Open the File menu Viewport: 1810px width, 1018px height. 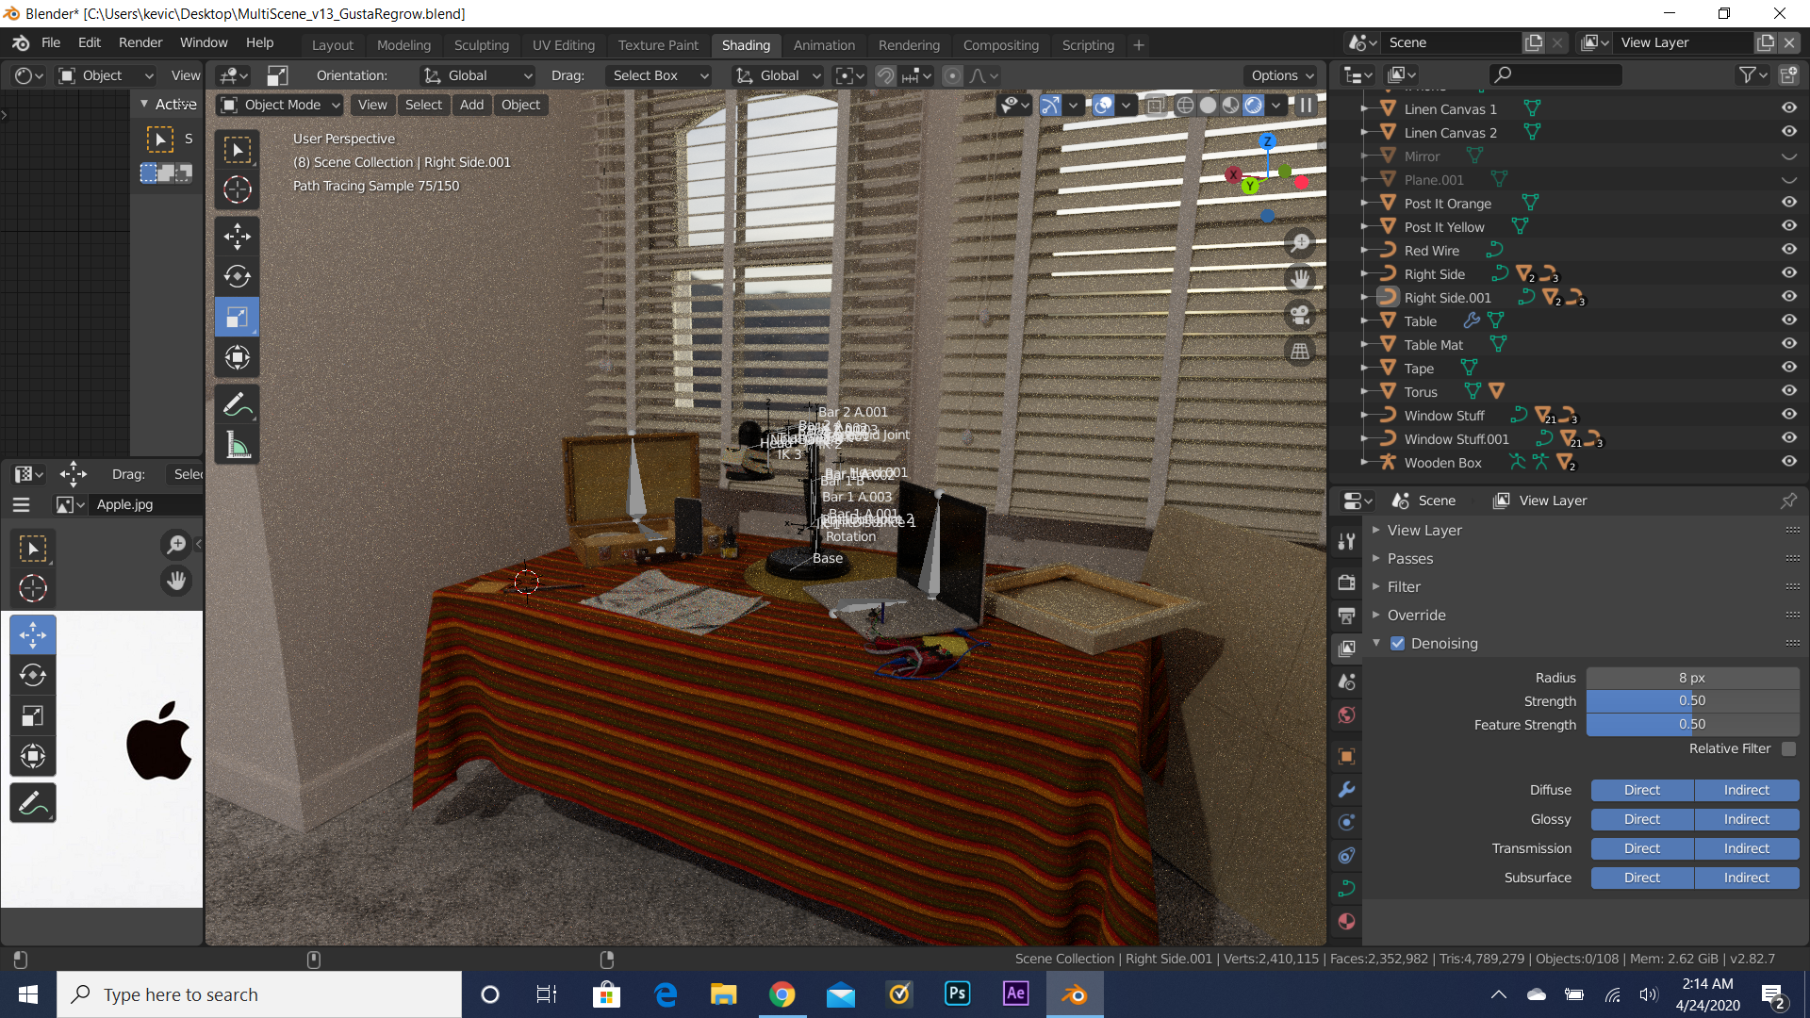pyautogui.click(x=50, y=42)
